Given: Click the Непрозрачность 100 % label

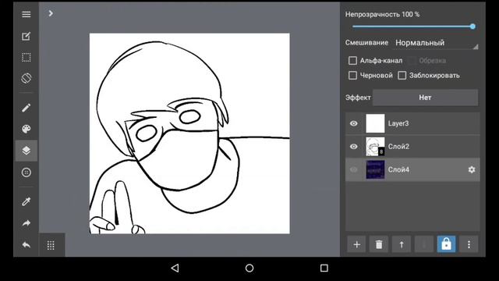Looking at the screenshot, I should pyautogui.click(x=382, y=14).
